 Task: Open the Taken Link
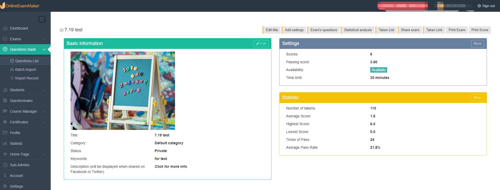tap(434, 30)
